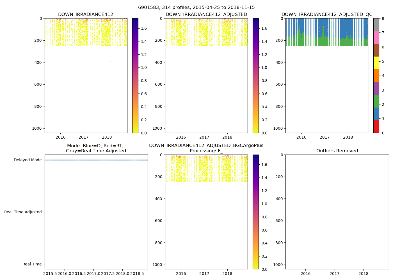
Task: Pick the orange band in the QC colorbar
Action: pos(376,76)
